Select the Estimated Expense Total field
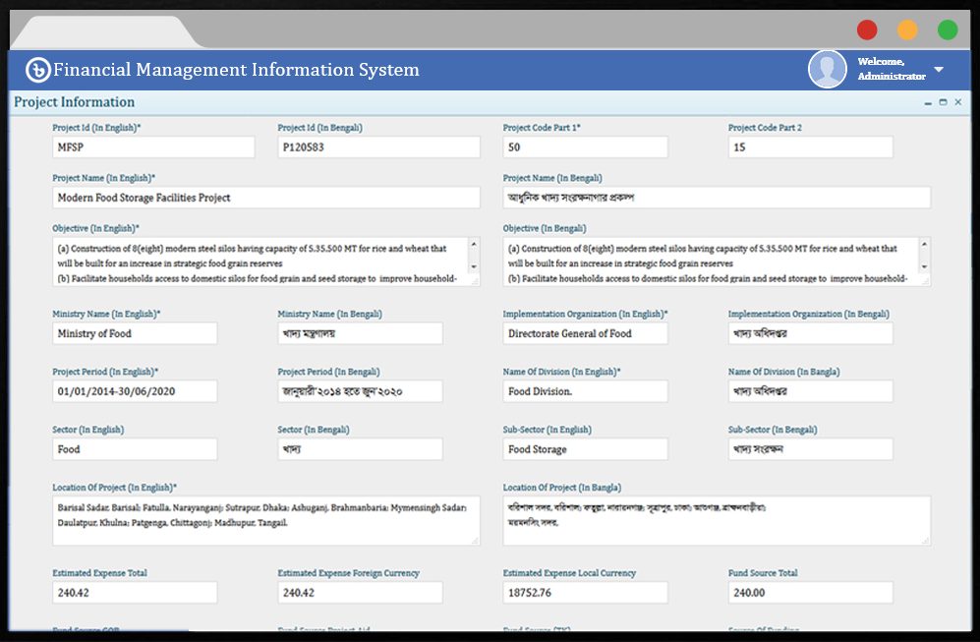Screen dimensions: 980x642 pos(135,593)
